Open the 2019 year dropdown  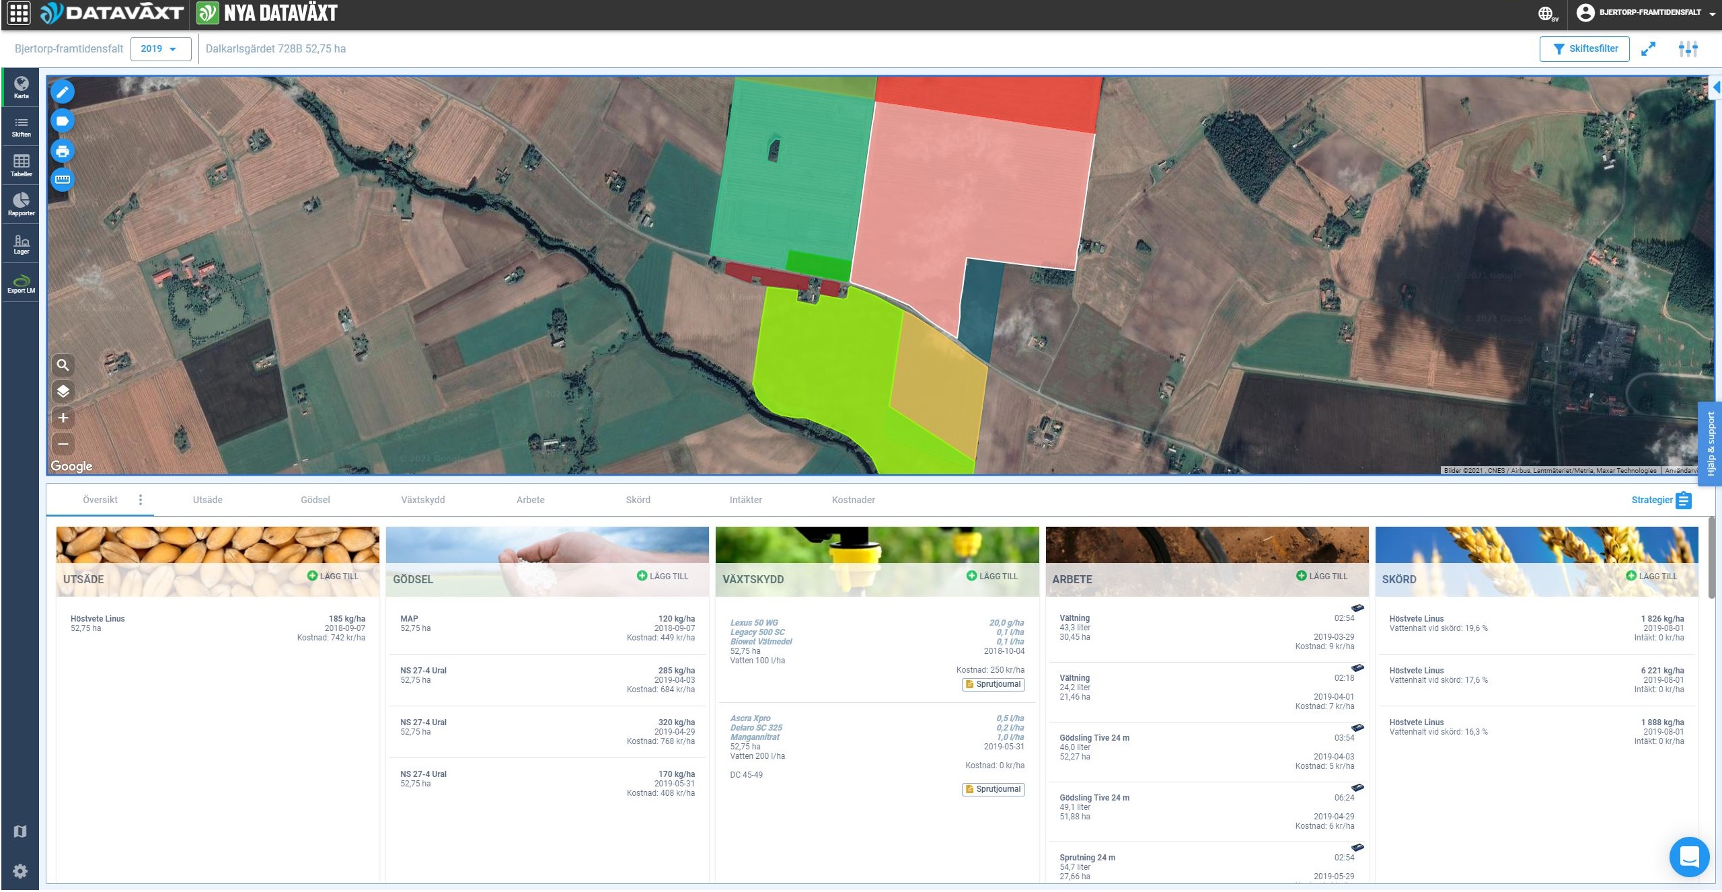(160, 49)
